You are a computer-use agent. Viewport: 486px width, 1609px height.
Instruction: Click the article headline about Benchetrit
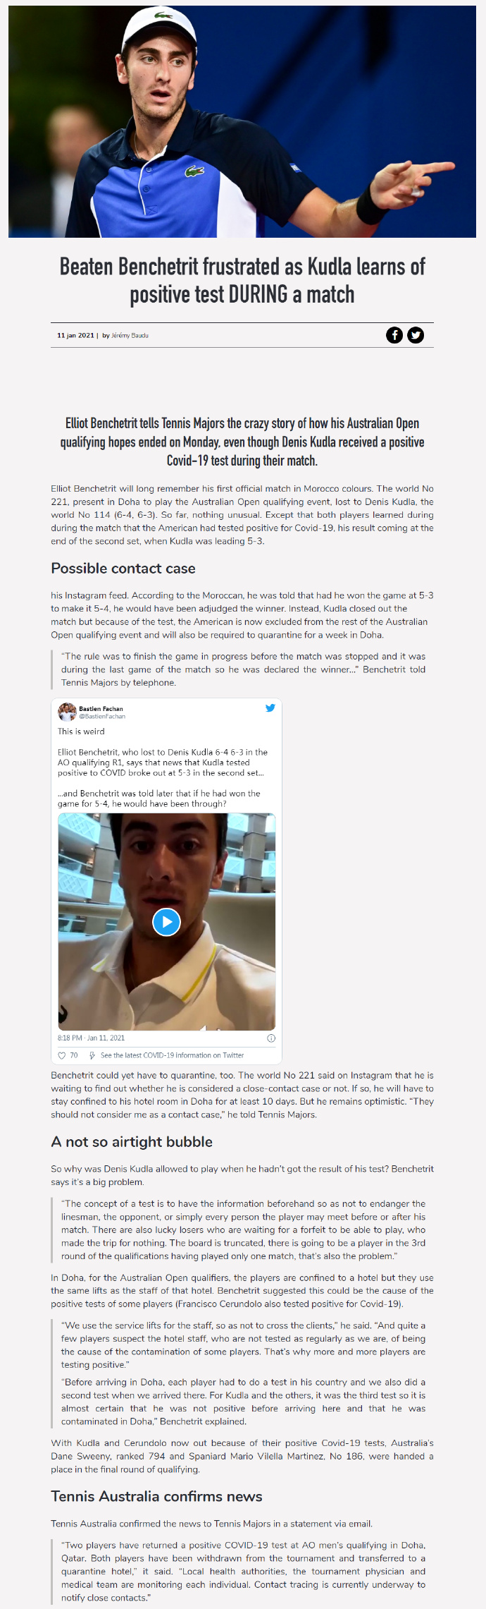[x=242, y=280]
